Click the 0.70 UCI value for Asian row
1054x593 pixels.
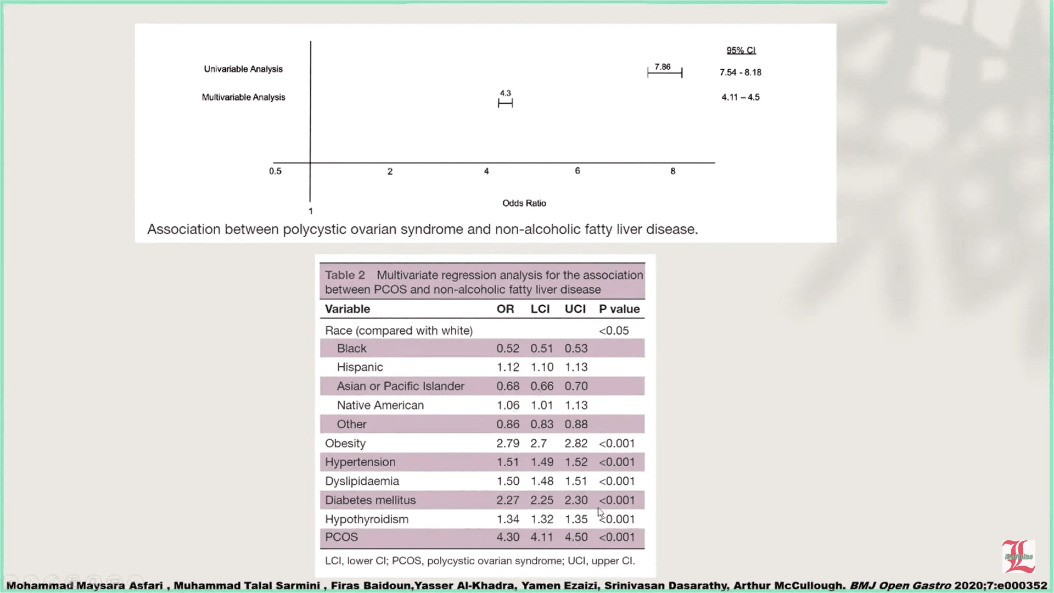pyautogui.click(x=576, y=387)
